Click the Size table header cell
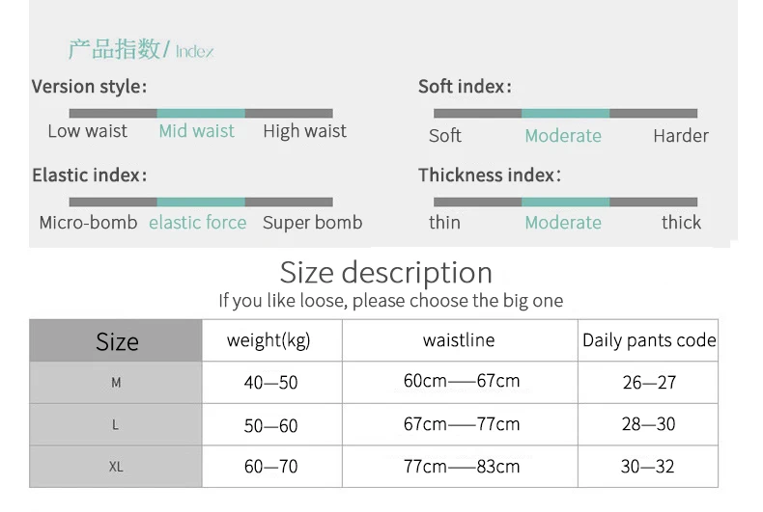The height and width of the screenshot is (512, 763). tap(116, 340)
